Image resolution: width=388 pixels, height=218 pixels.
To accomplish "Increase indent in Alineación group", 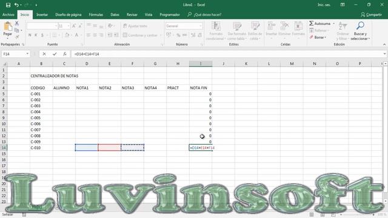I will [x=116, y=35].
